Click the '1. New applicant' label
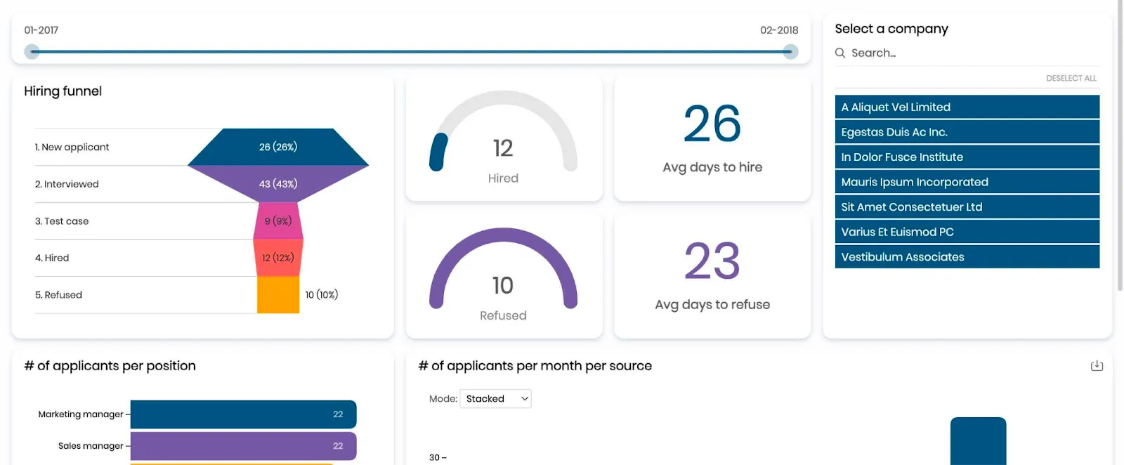1124x465 pixels. [72, 148]
